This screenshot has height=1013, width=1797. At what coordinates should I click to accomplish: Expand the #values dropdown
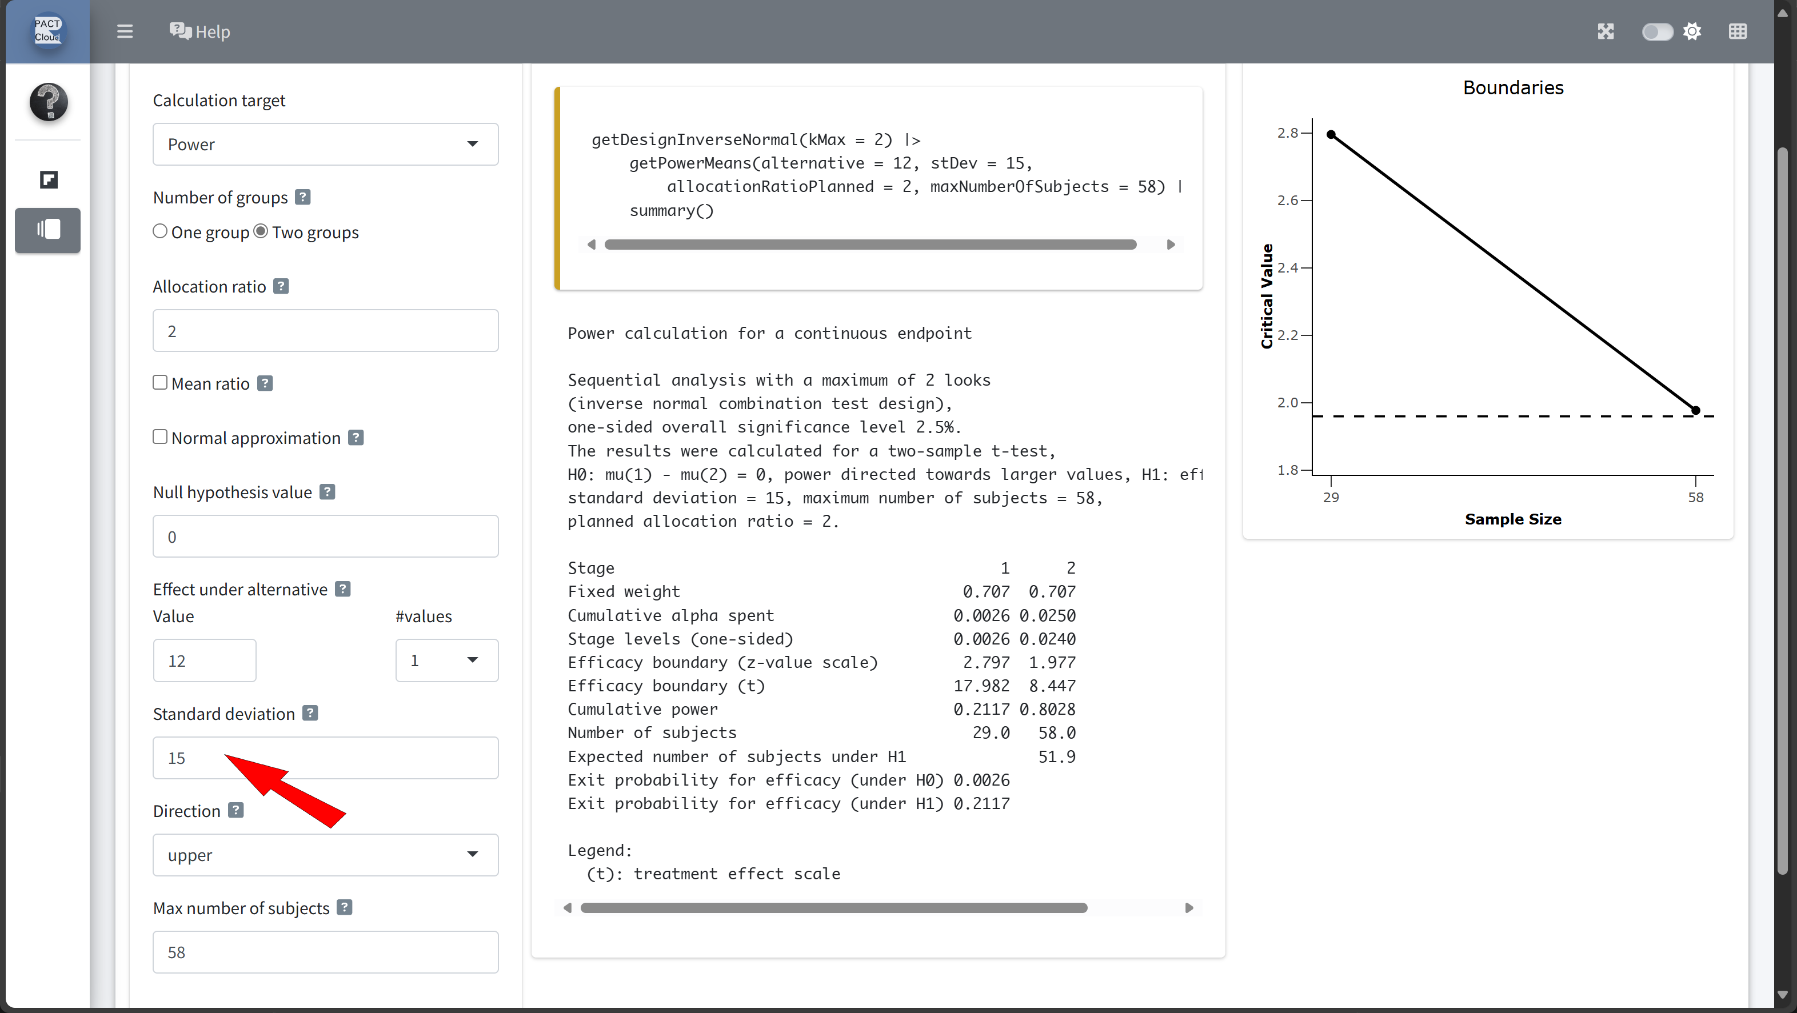pyautogui.click(x=446, y=660)
